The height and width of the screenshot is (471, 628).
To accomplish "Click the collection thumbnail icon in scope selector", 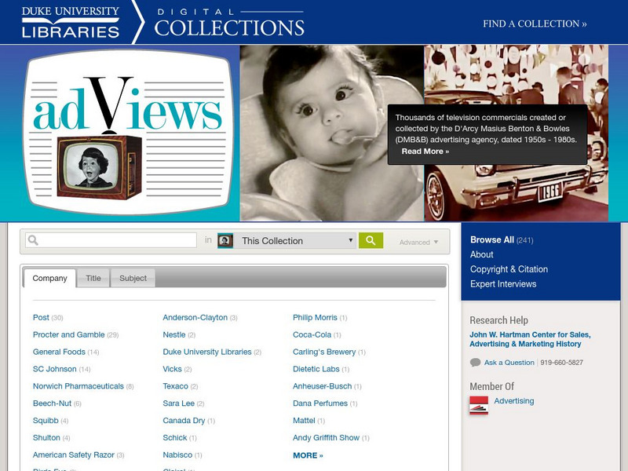I will pyautogui.click(x=225, y=241).
